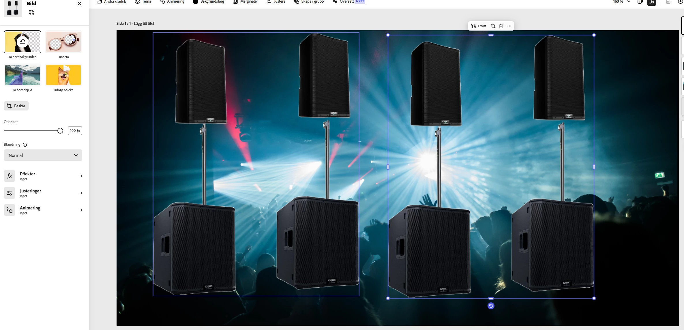Viewport: 684px width, 330px height.
Task: Click the rotate handle below selected image
Action: click(491, 306)
